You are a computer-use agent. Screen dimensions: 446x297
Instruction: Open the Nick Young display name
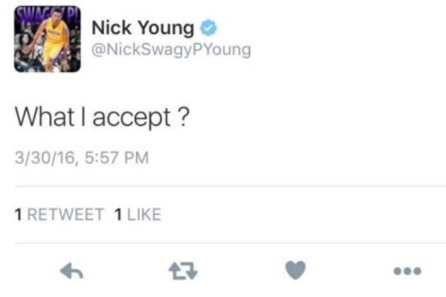pyautogui.click(x=143, y=28)
